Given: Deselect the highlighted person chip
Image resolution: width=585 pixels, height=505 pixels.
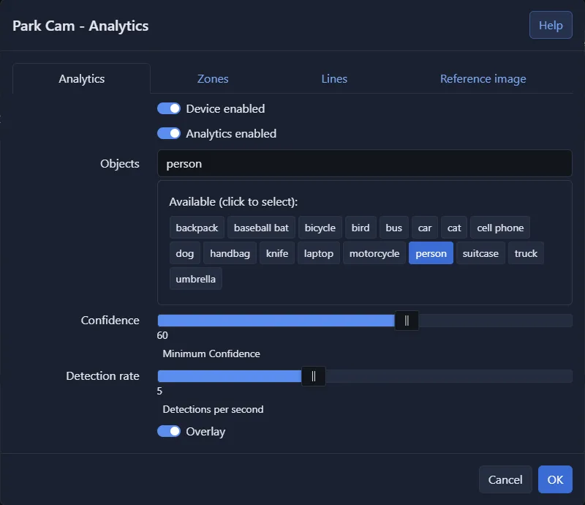Looking at the screenshot, I should (x=431, y=253).
